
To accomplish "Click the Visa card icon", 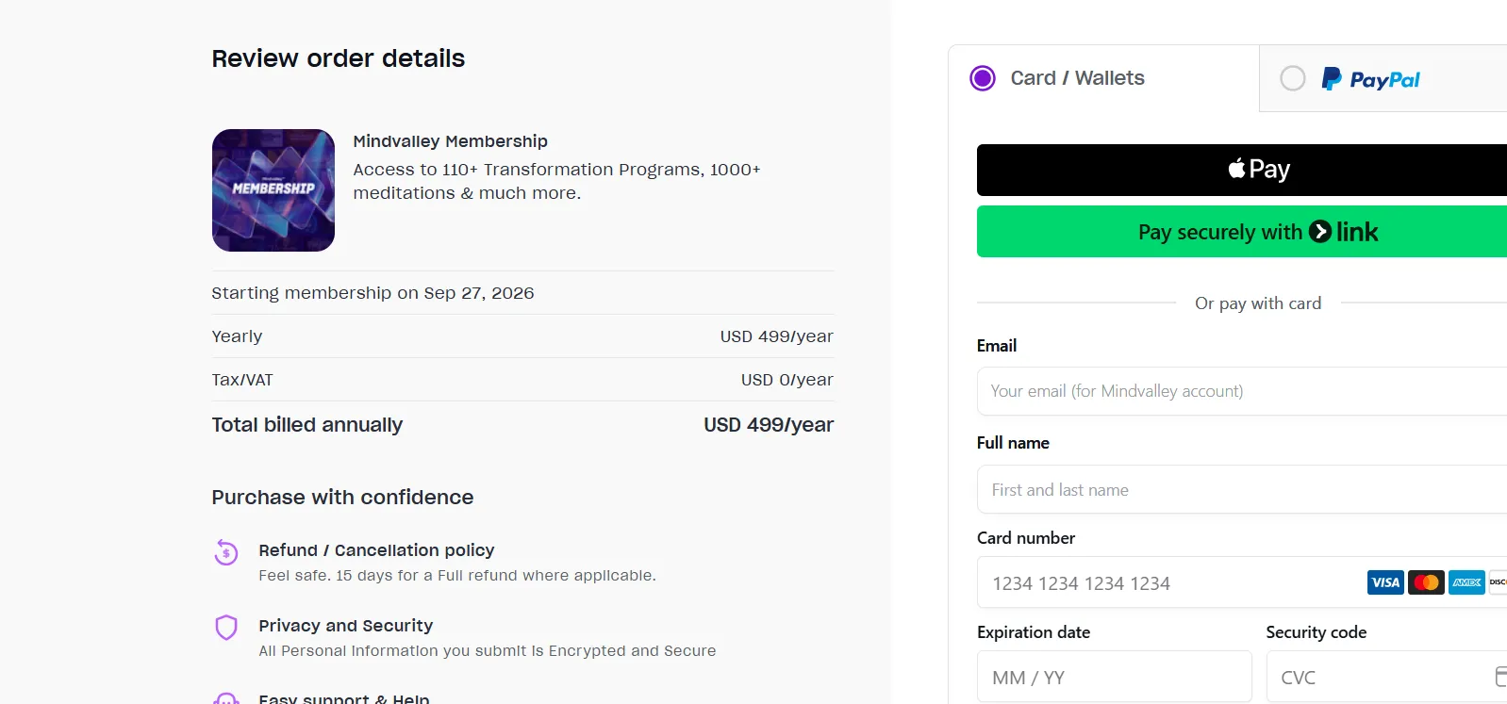I will coord(1385,582).
